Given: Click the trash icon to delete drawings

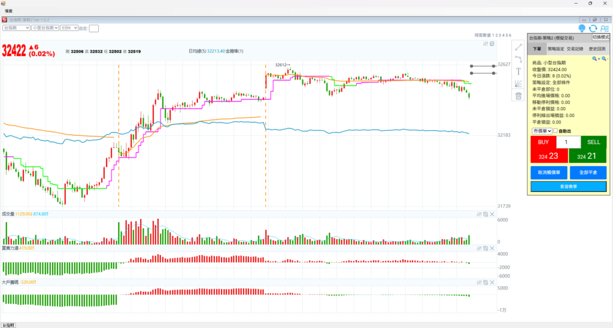Looking at the screenshot, I should (518, 96).
